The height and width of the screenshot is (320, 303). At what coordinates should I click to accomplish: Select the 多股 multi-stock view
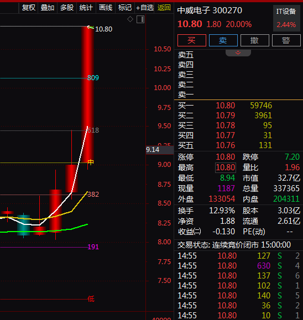[67, 8]
